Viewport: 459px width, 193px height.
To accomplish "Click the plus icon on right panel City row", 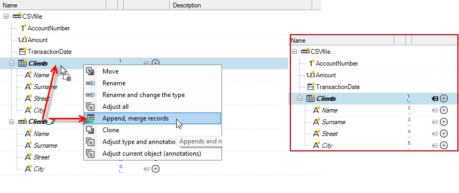I will (x=444, y=146).
